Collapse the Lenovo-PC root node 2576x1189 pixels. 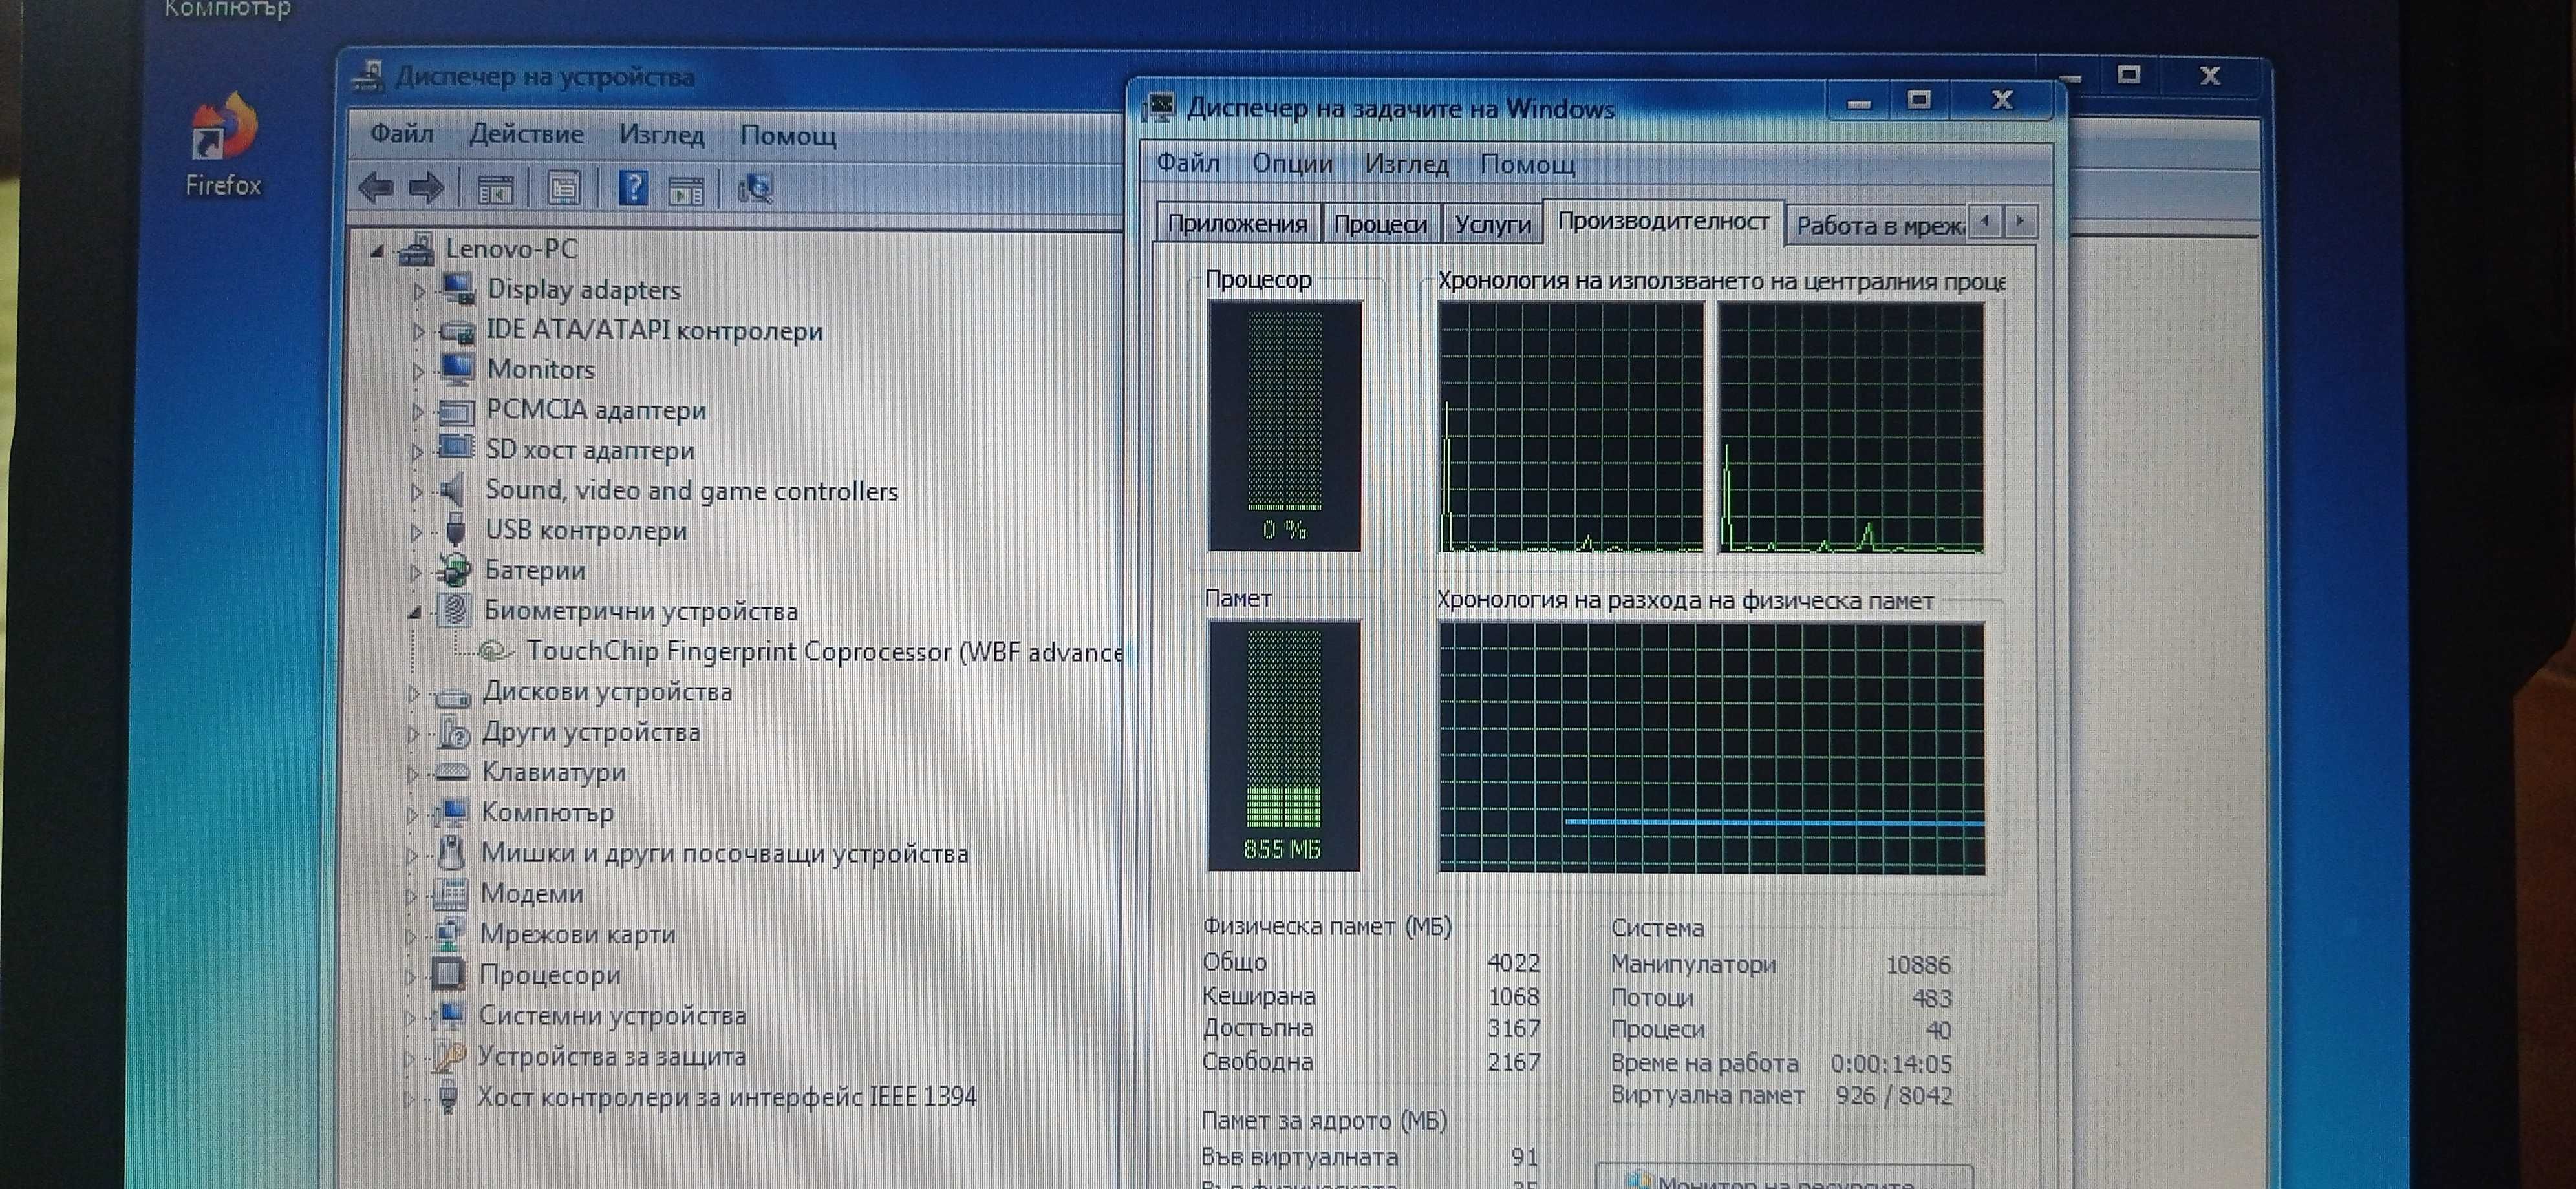coord(377,250)
